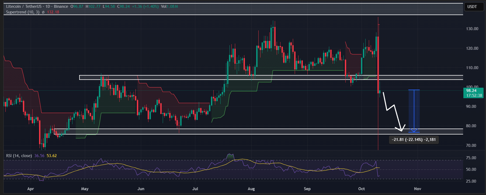Click the blue arrowhead at measurement bottom
Viewport: 486px width, 195px height.
point(414,131)
